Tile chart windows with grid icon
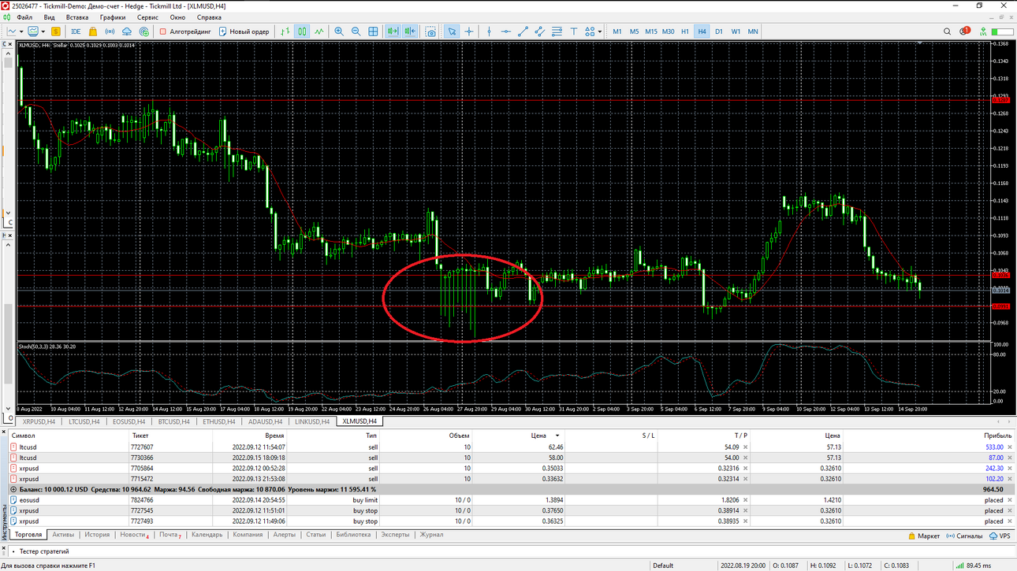1017x571 pixels. point(373,32)
